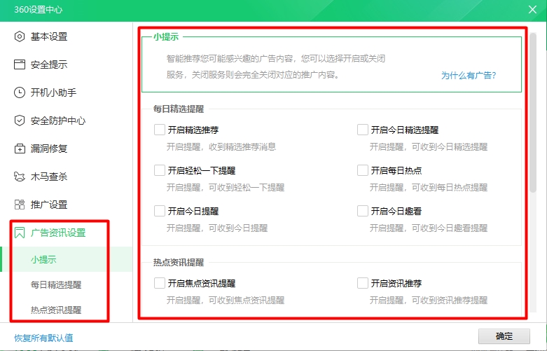Enable the 开启精选推荐 checkbox
Image resolution: width=547 pixels, height=351 pixels.
[x=160, y=130]
